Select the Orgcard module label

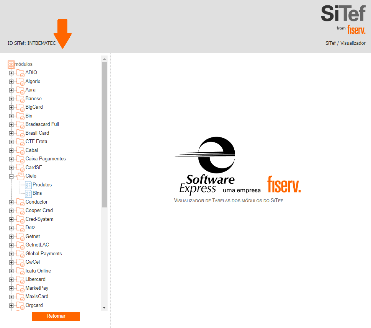tap(34, 305)
